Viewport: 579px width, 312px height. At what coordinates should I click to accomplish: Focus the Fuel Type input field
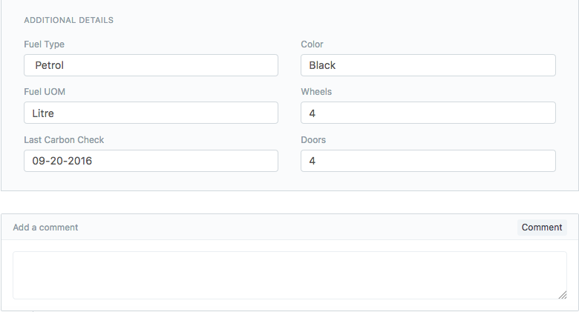click(151, 65)
